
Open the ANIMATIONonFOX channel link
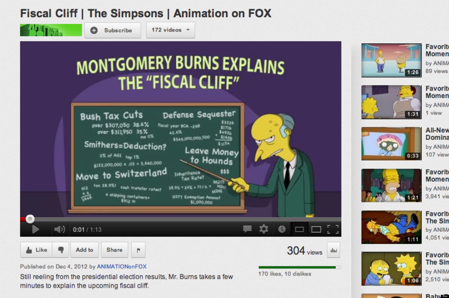pos(122,266)
